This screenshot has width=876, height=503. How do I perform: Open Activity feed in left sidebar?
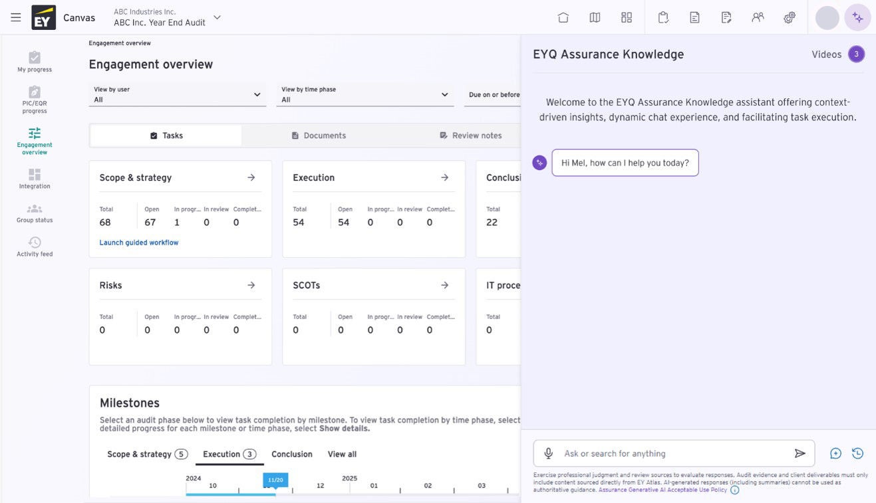[x=35, y=247]
